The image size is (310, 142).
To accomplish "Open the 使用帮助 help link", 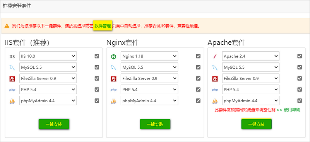I will [x=292, y=110].
